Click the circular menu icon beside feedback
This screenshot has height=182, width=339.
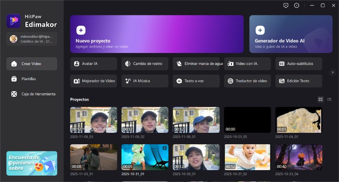[296, 6]
